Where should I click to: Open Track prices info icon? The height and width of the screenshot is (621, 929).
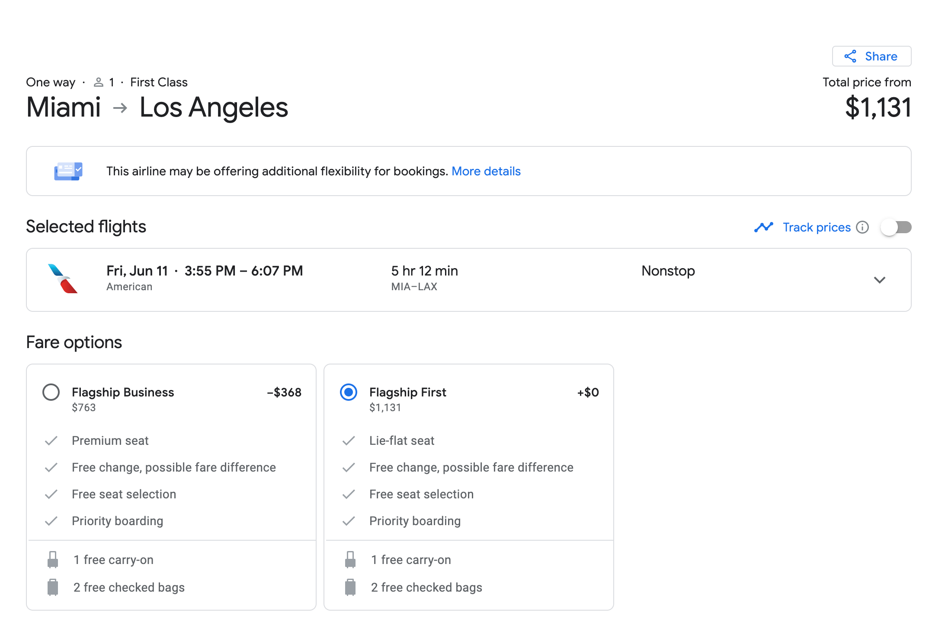coord(862,227)
